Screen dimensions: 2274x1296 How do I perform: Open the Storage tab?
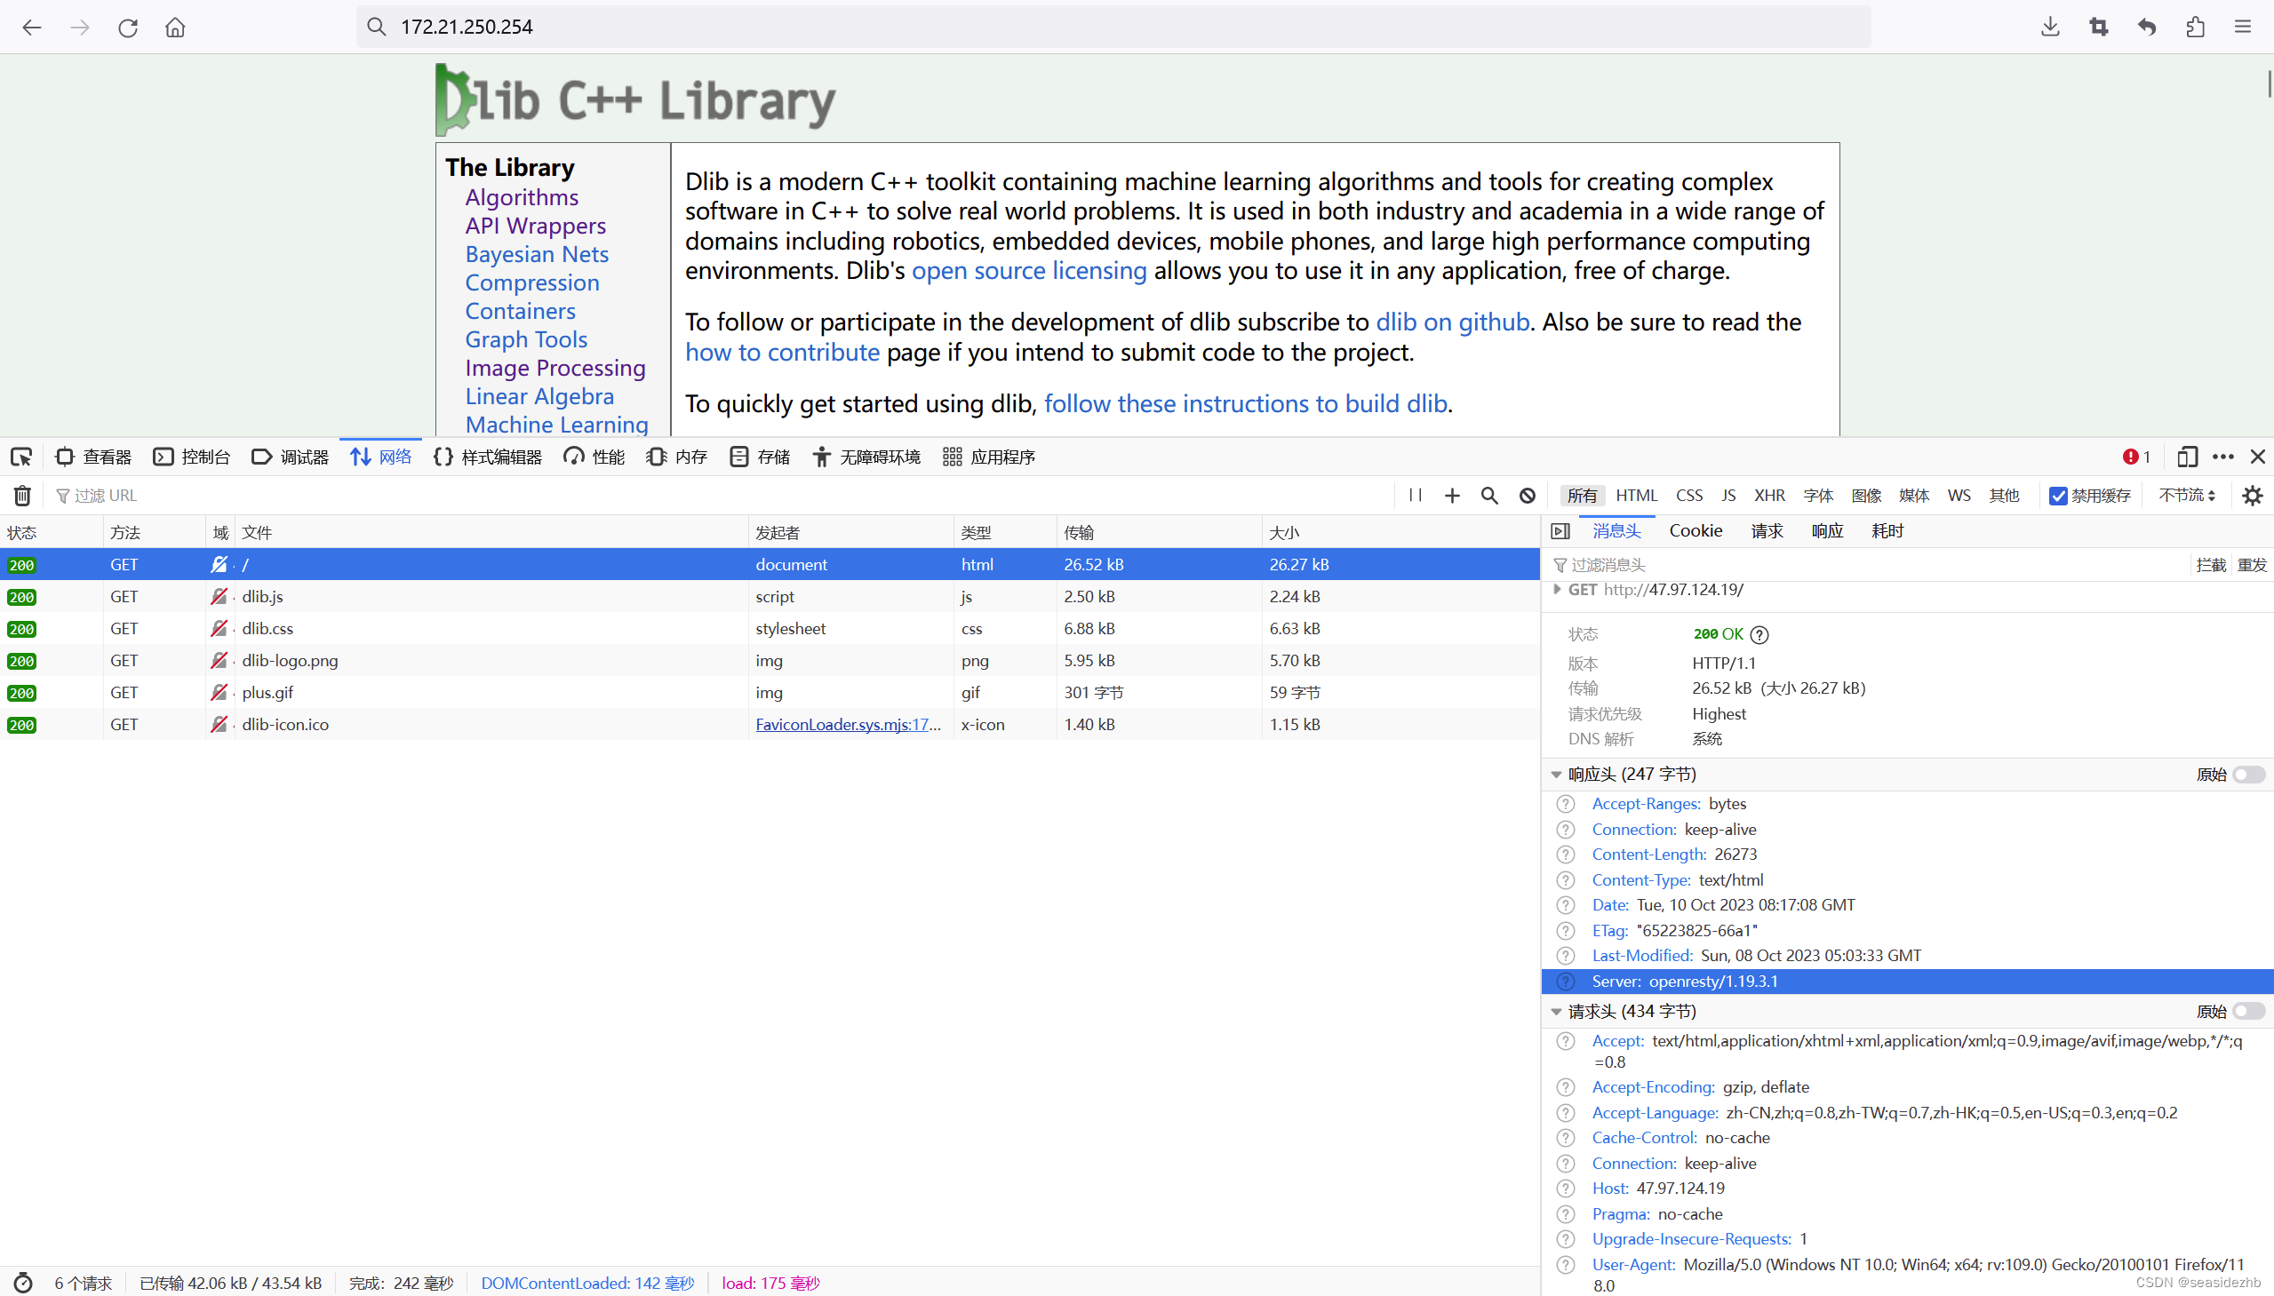761,457
